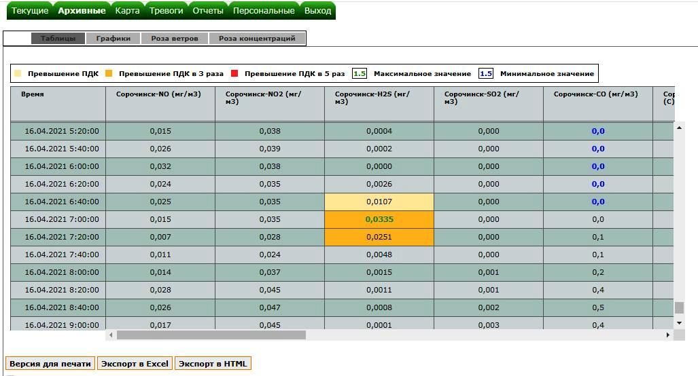Click the orange H2S cell 0,0335
The height and width of the screenshot is (376, 698).
(x=379, y=219)
